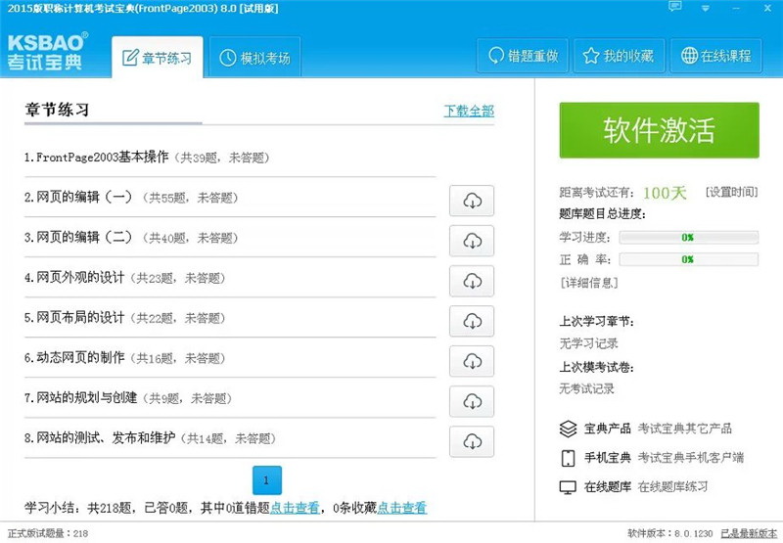The height and width of the screenshot is (543, 783).
Task: Open chapter 4. 网页外观的设计
Action: coord(125,278)
